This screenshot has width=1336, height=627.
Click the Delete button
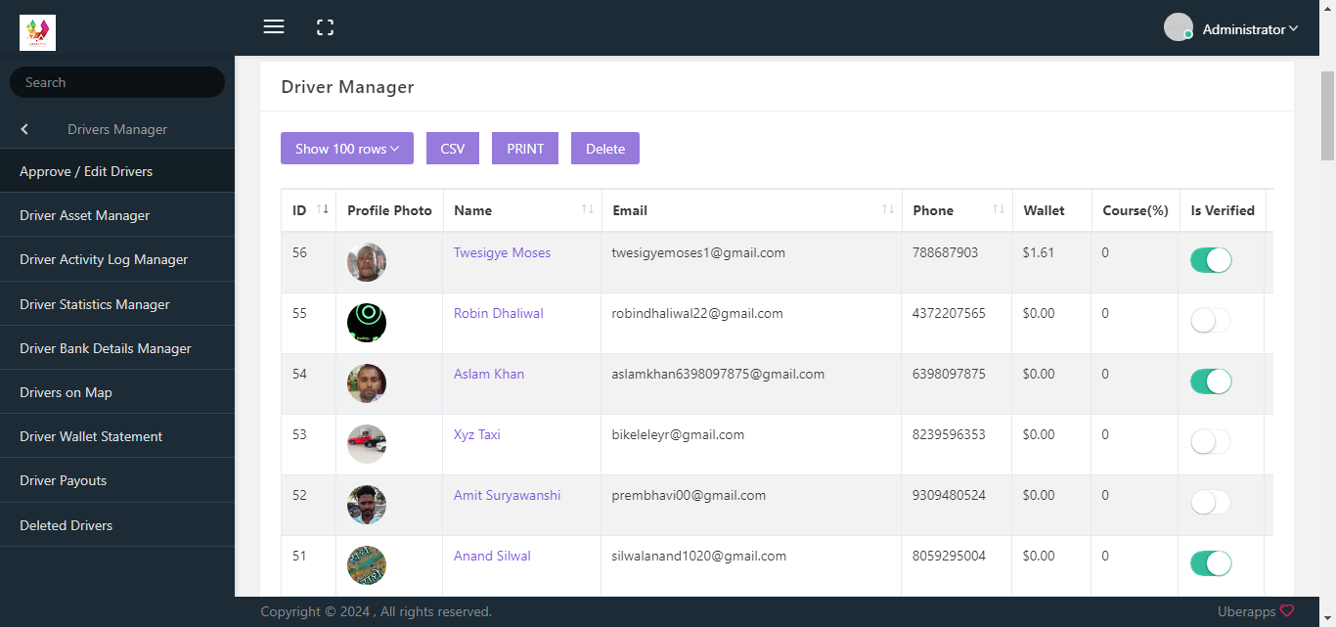coord(605,149)
